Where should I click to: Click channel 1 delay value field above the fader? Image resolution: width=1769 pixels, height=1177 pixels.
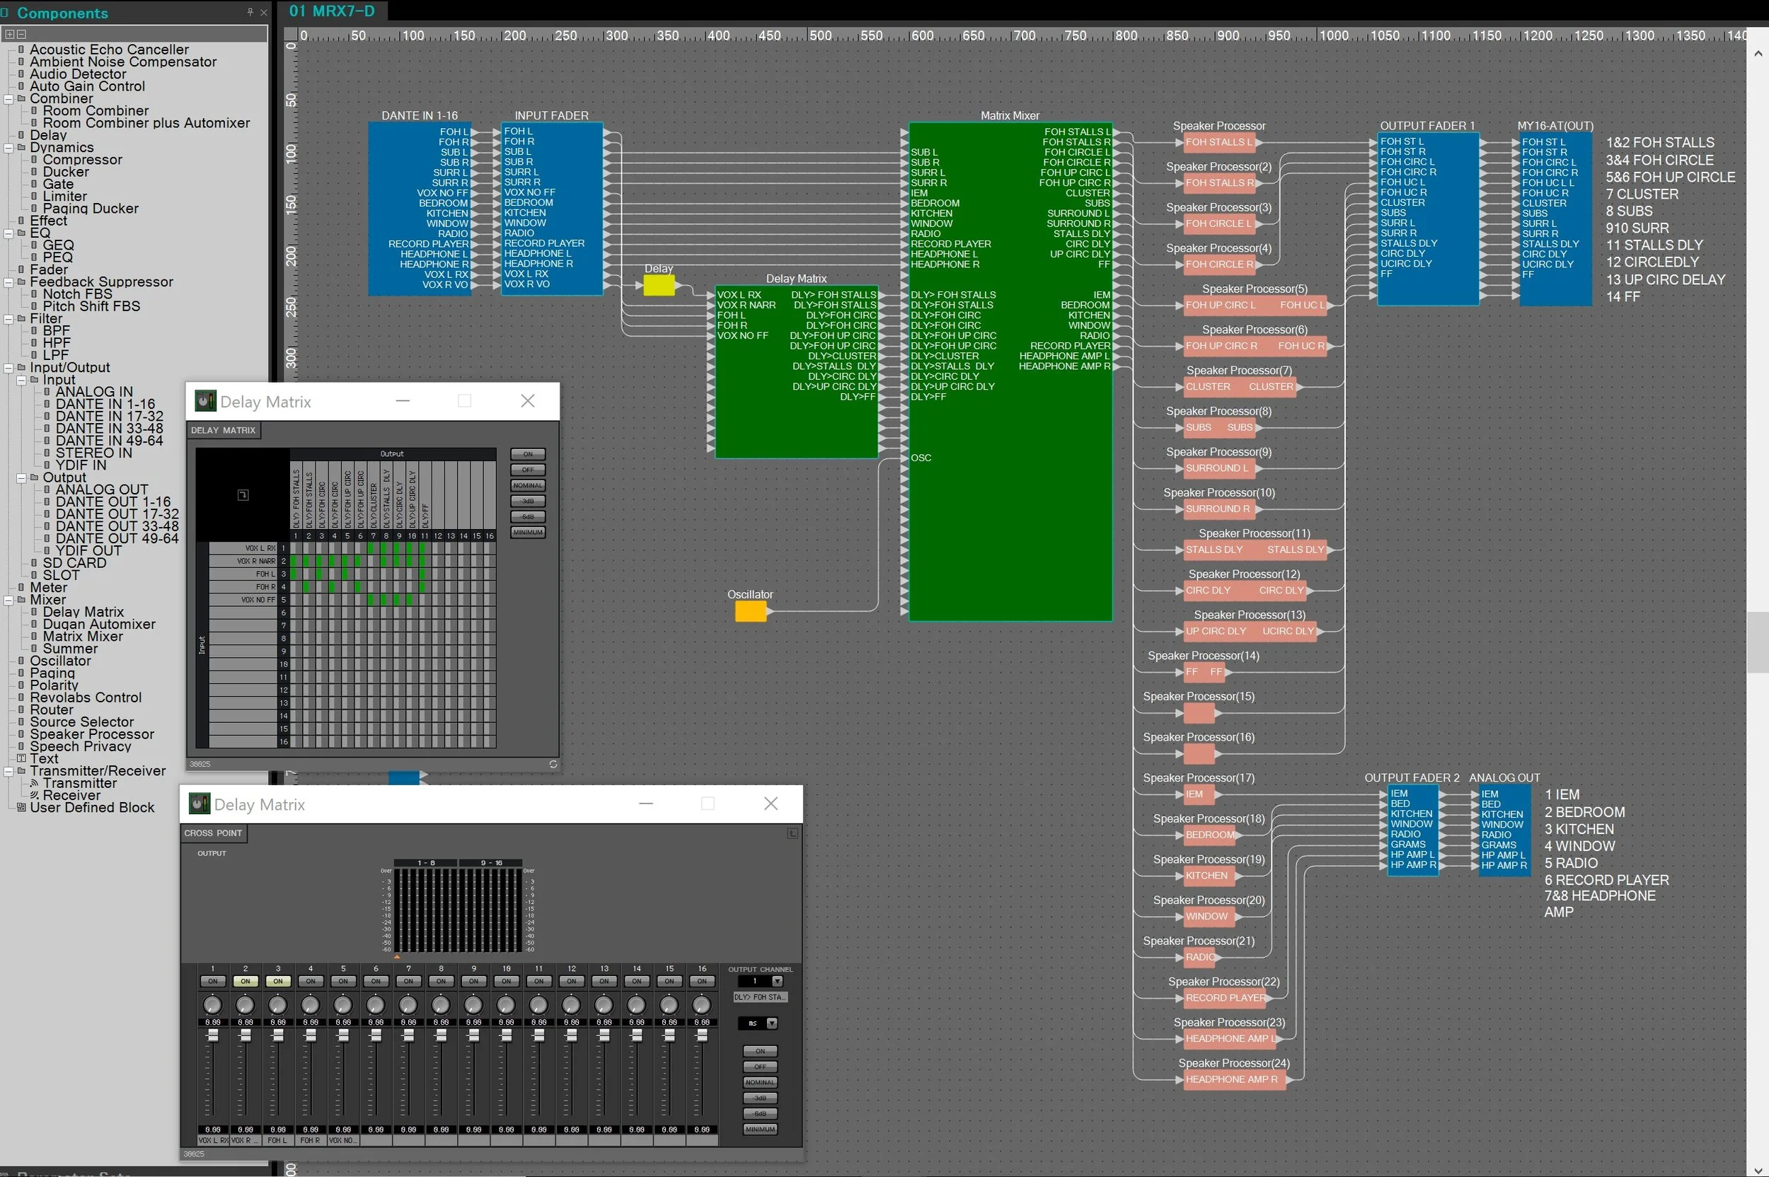coord(212,1022)
